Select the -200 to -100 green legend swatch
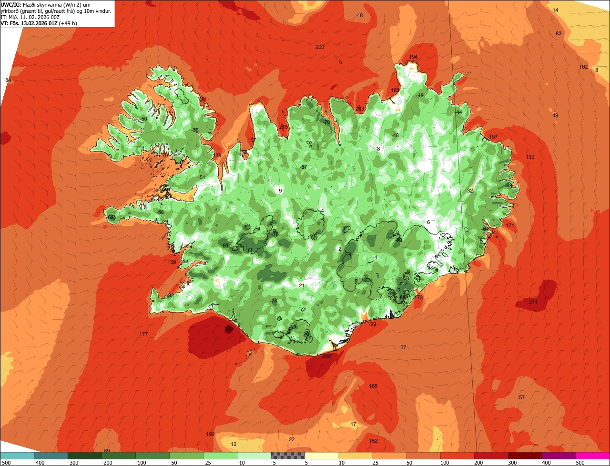 (x=119, y=456)
